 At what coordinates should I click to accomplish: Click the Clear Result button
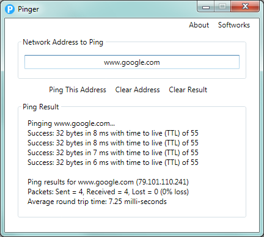[188, 90]
